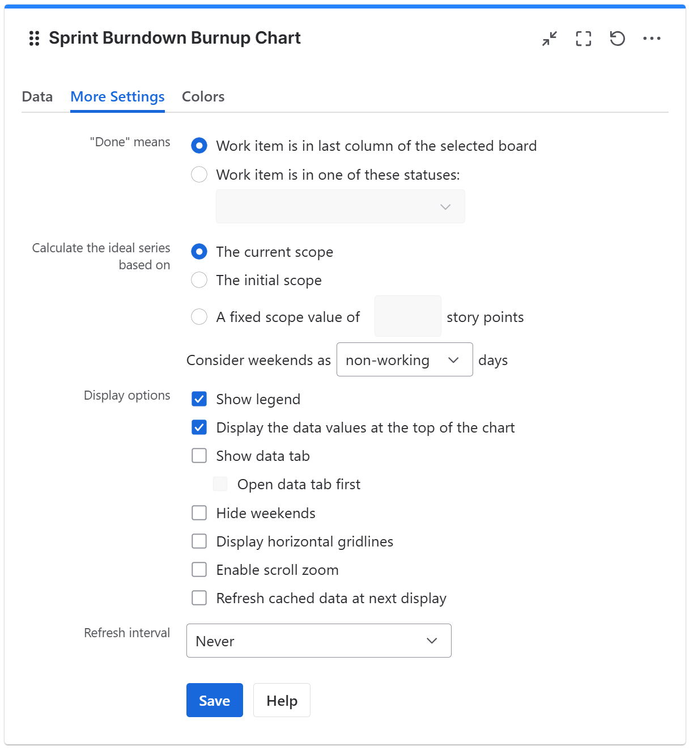The height and width of the screenshot is (750, 689).
Task: Save the chart settings
Action: click(214, 700)
